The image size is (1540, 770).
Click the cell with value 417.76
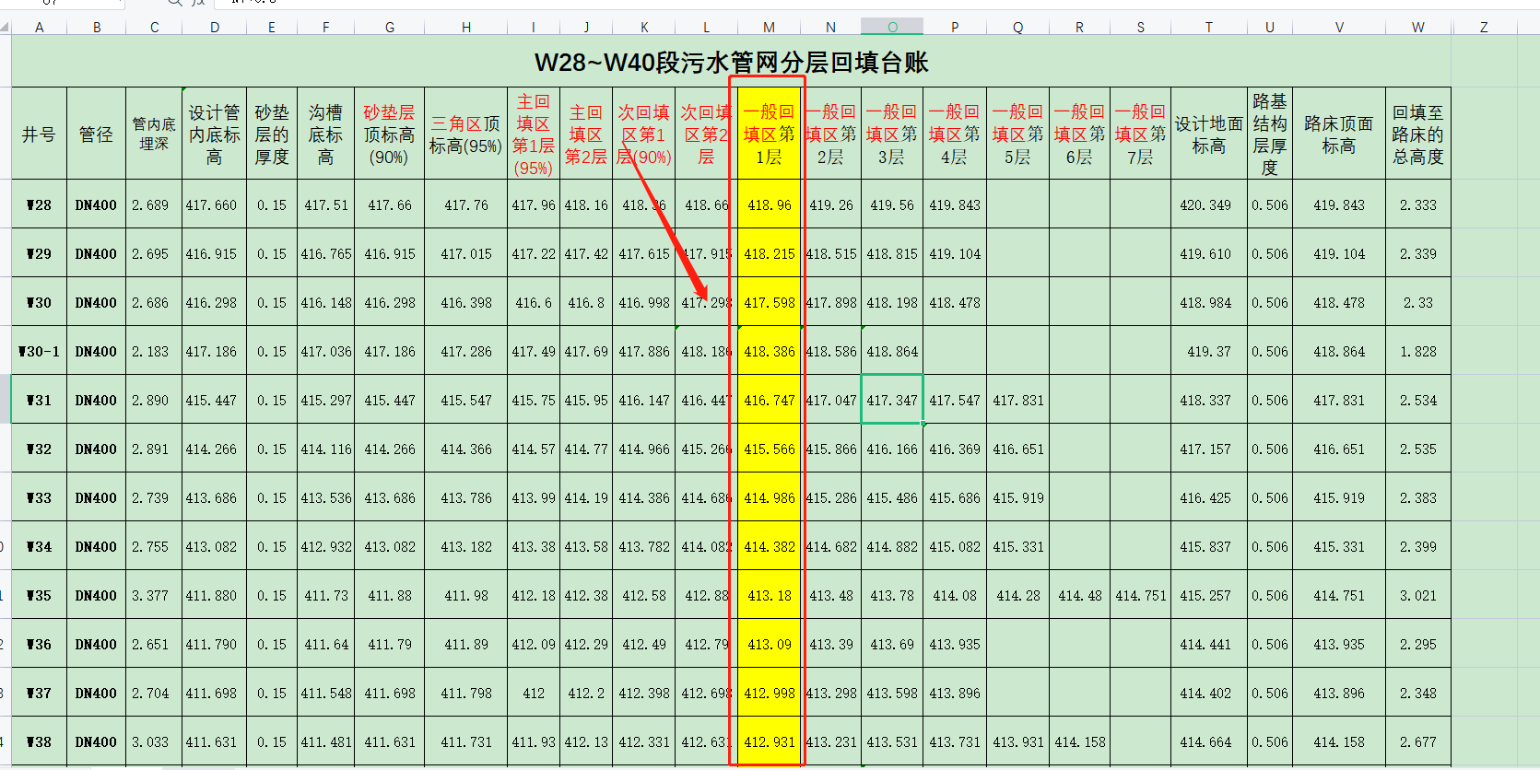[465, 204]
